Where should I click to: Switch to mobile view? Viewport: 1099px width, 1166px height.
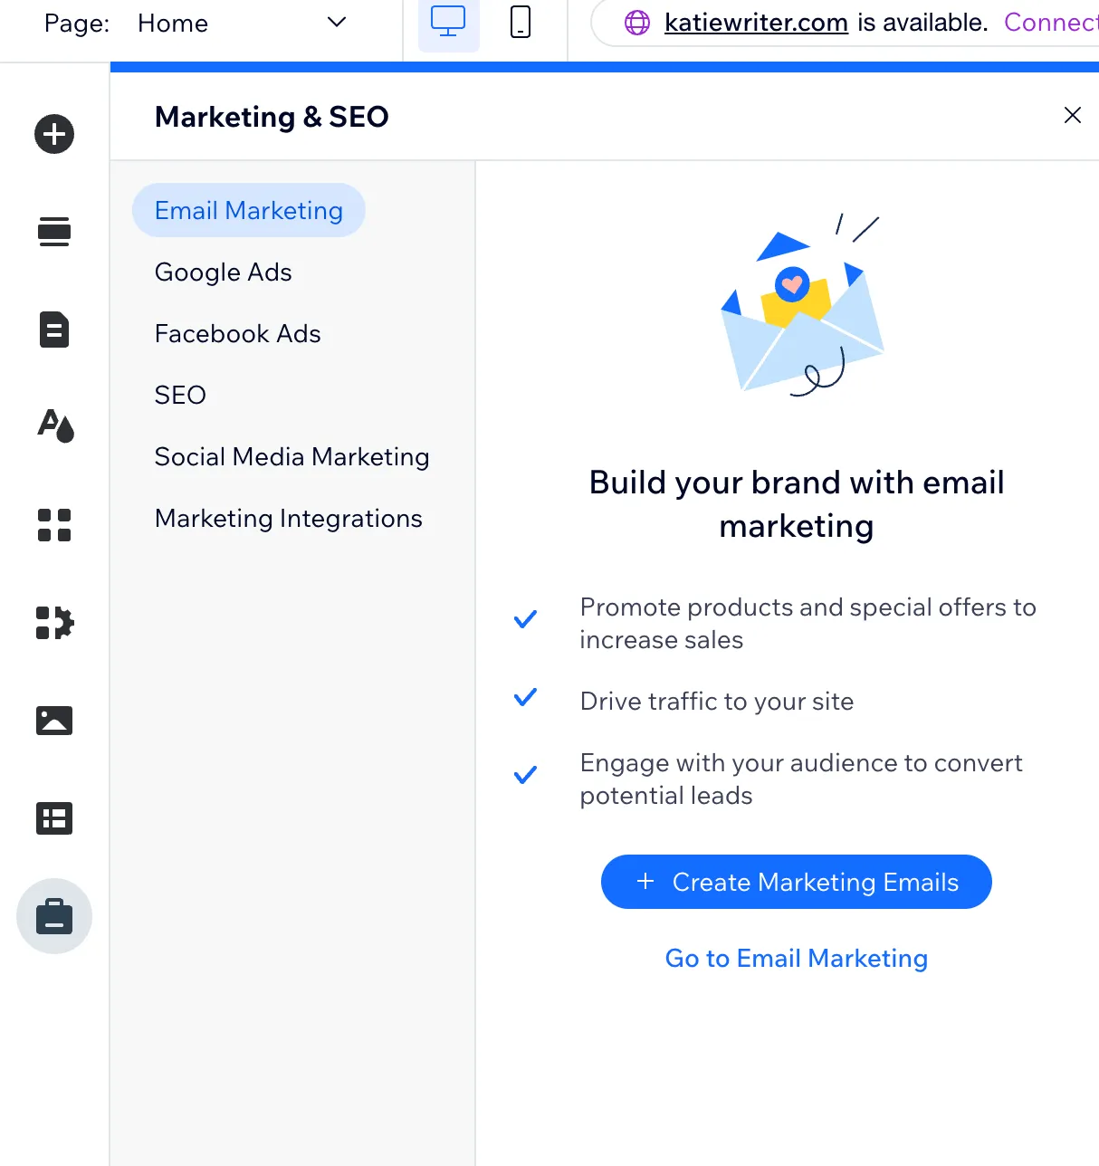click(x=521, y=23)
